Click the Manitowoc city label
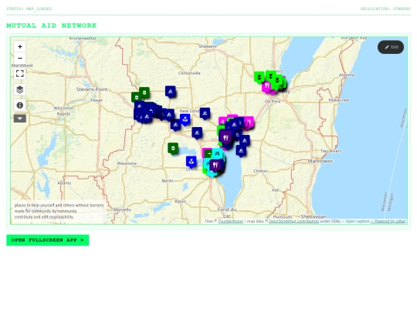 (x=320, y=161)
